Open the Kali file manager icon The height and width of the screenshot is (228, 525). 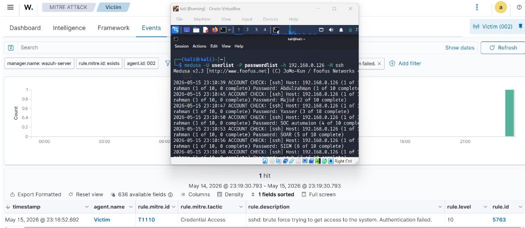(x=196, y=30)
